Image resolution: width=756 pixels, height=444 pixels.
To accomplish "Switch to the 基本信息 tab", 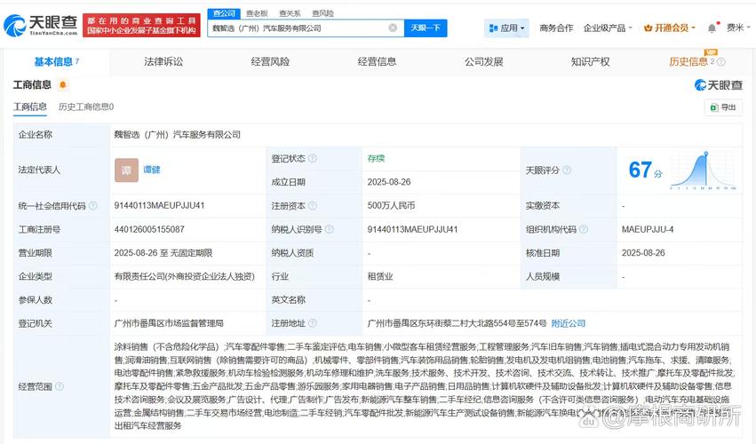I will point(56,61).
